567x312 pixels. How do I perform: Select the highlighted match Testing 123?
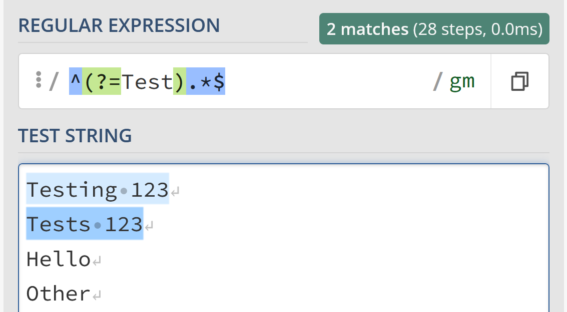97,190
